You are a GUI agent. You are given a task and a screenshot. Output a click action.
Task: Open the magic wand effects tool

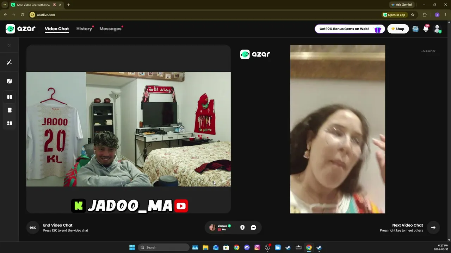[10, 62]
